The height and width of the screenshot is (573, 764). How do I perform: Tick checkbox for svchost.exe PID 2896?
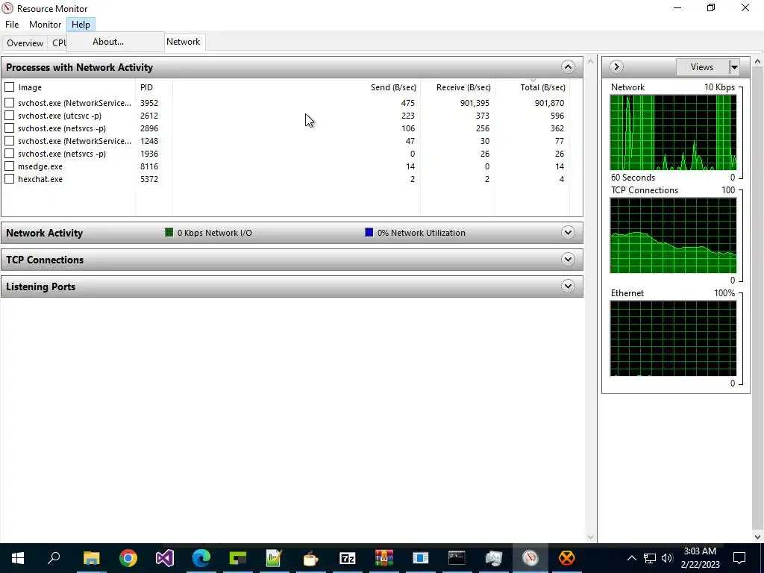9,128
